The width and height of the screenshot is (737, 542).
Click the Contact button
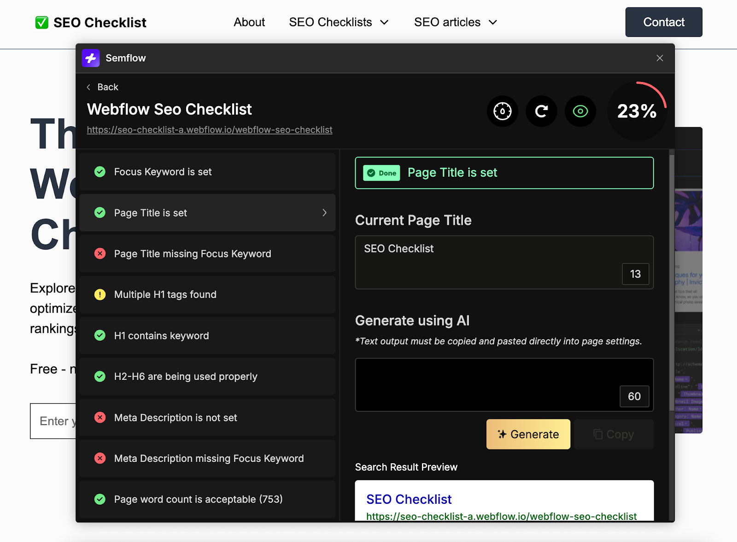[664, 22]
